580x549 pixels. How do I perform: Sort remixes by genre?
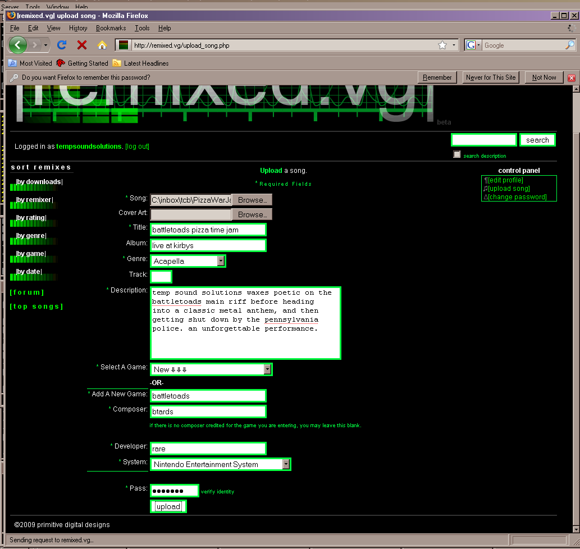coord(31,236)
